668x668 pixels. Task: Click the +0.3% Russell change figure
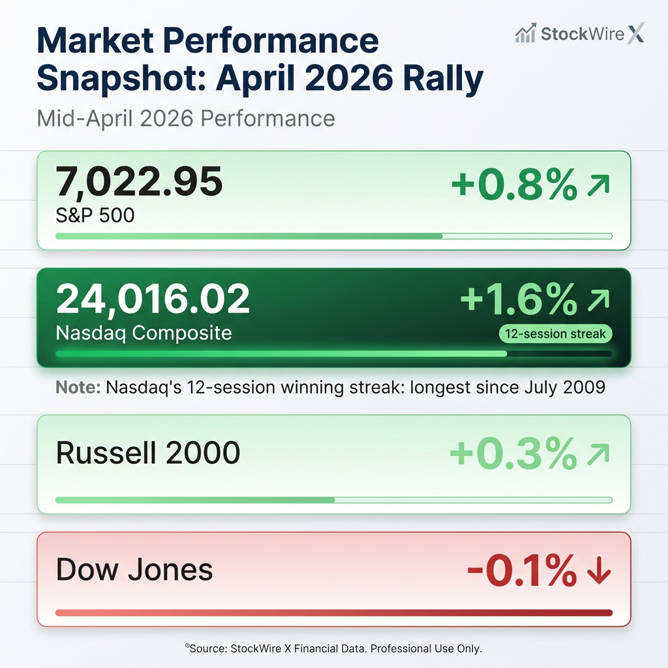click(x=514, y=454)
